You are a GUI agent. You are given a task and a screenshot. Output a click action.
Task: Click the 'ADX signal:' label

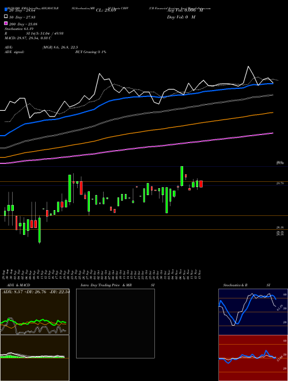14,52
